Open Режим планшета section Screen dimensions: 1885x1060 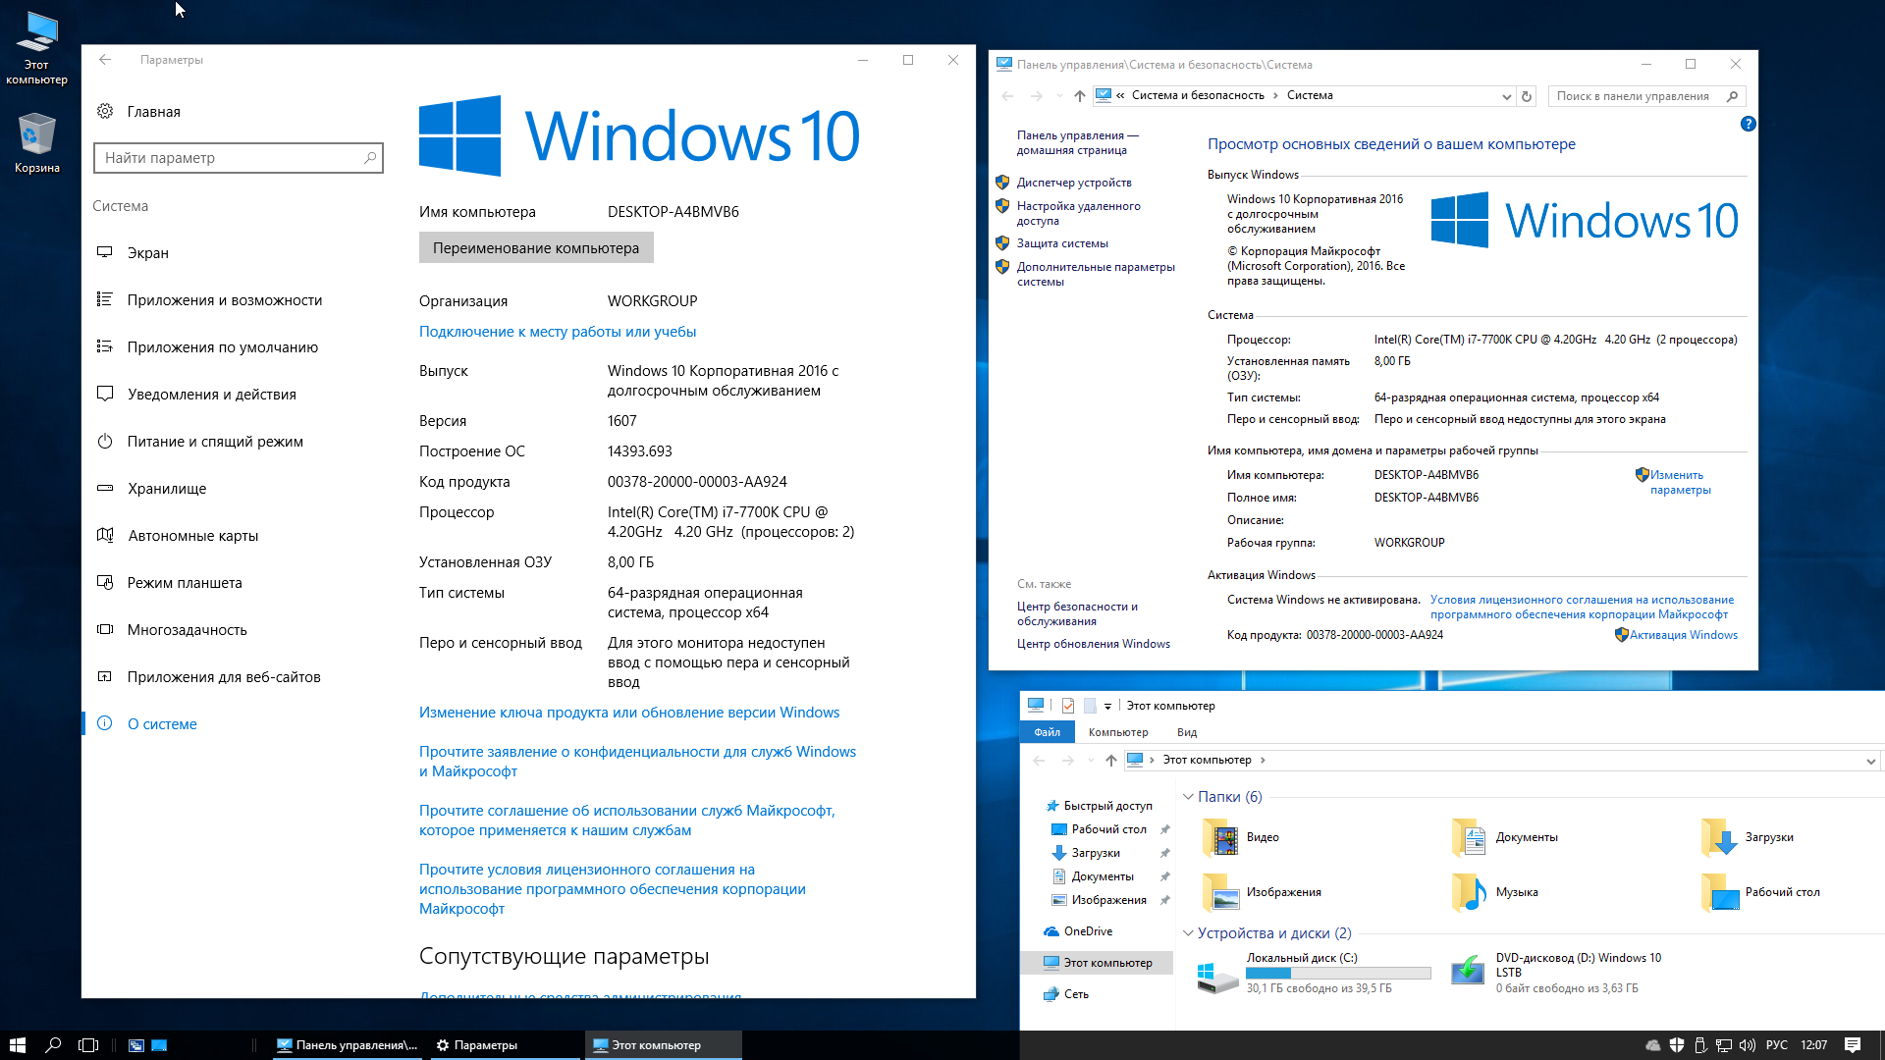coord(169,583)
